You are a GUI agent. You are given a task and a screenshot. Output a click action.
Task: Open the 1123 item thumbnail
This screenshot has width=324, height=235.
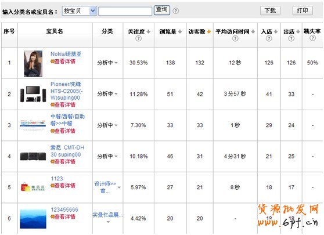[33, 187]
